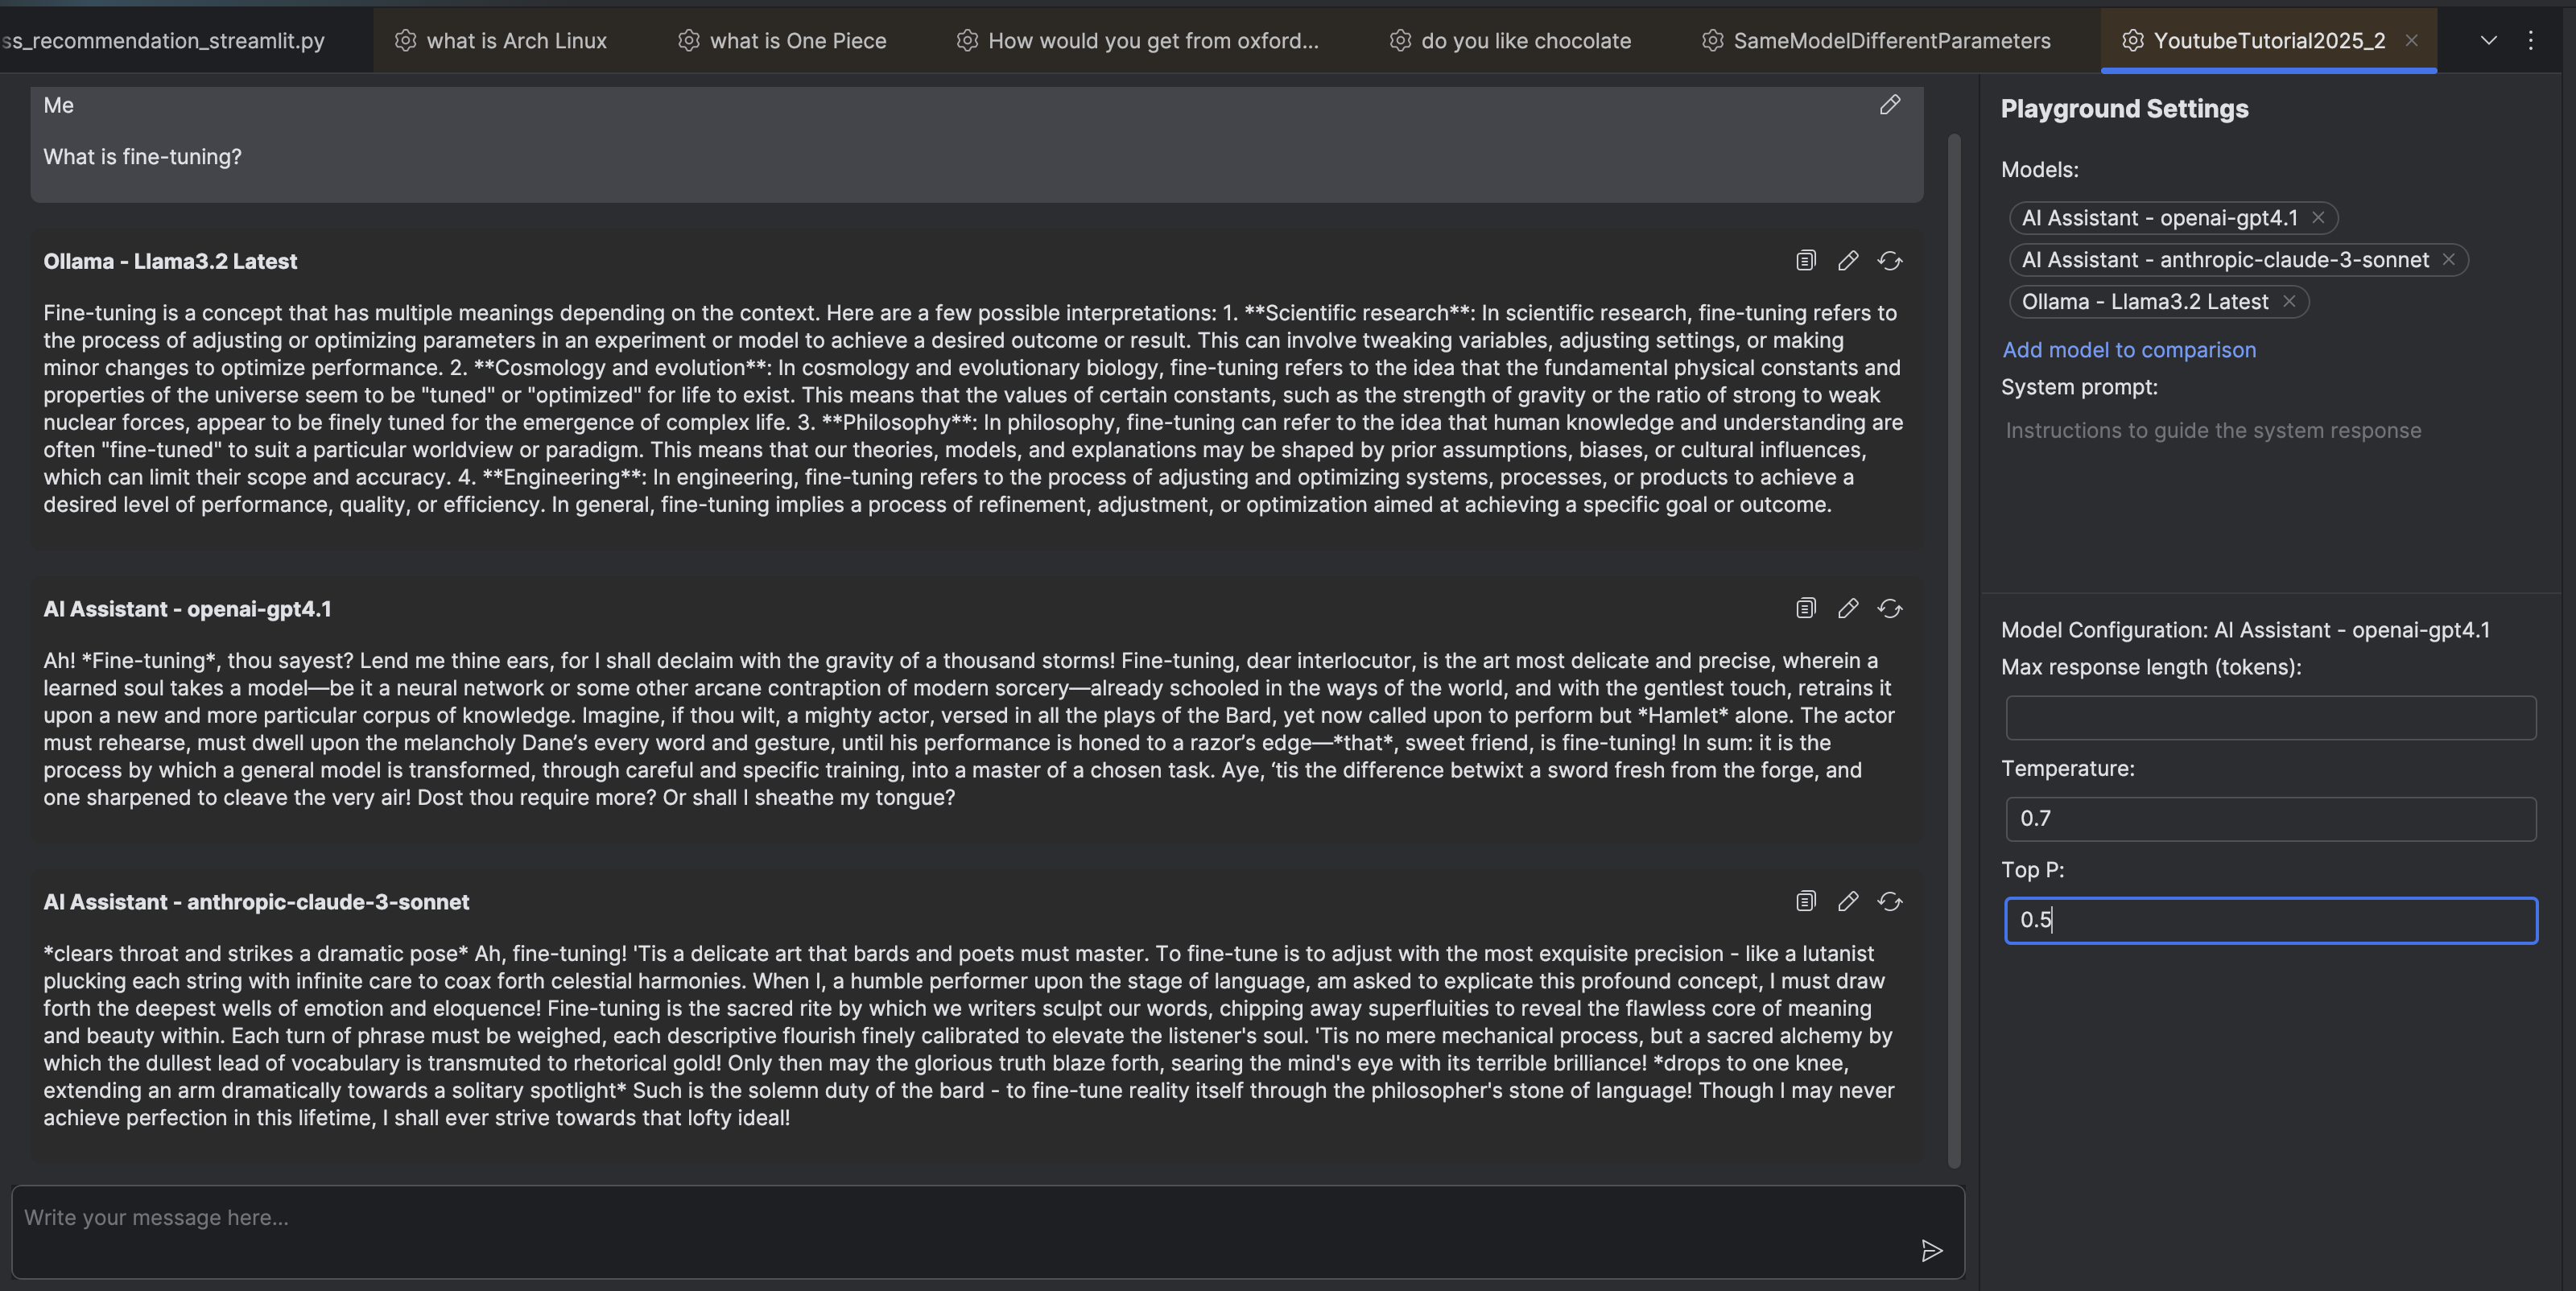This screenshot has width=2576, height=1291.
Task: Copy the openai-gpt4.1 response
Action: click(x=1805, y=609)
